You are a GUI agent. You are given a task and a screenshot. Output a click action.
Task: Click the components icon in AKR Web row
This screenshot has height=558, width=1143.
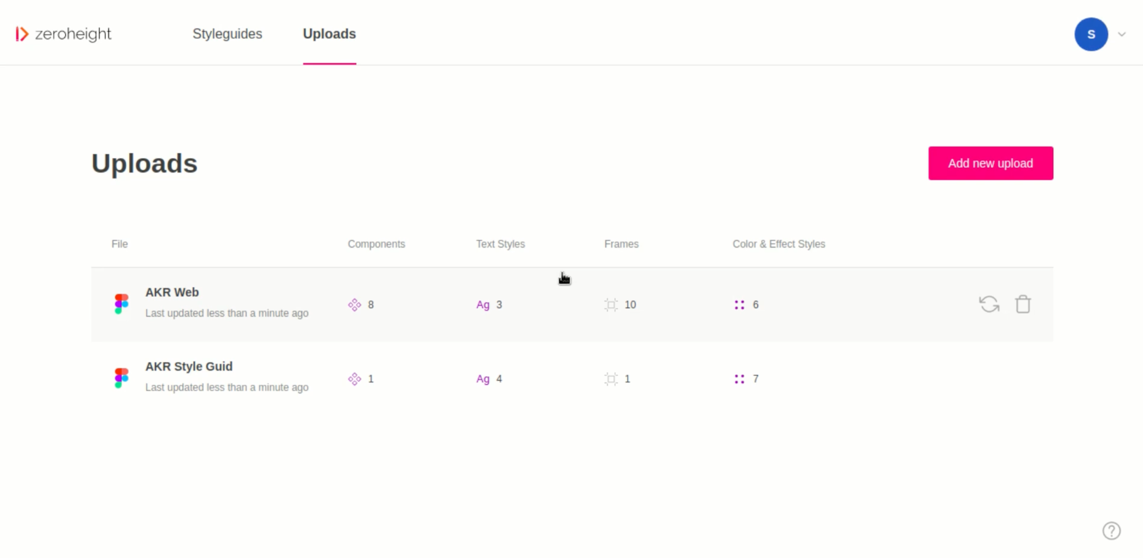pyautogui.click(x=354, y=305)
